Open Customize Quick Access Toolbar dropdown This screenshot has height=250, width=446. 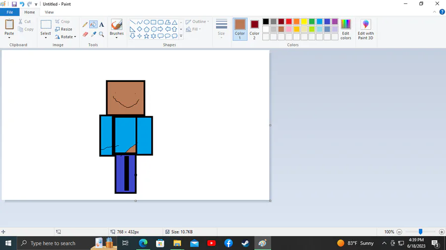(x=36, y=4)
